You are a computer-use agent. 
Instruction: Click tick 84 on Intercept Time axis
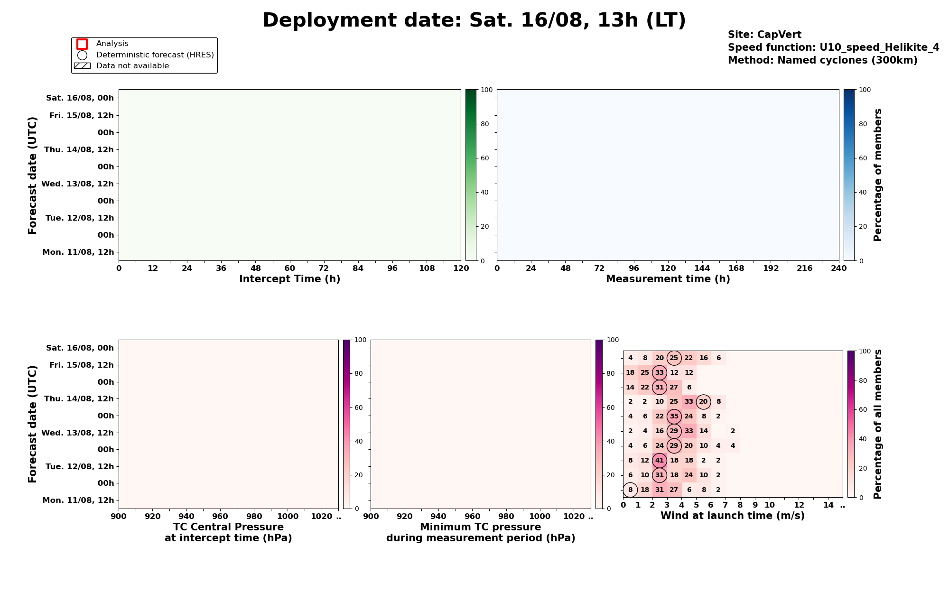point(358,269)
